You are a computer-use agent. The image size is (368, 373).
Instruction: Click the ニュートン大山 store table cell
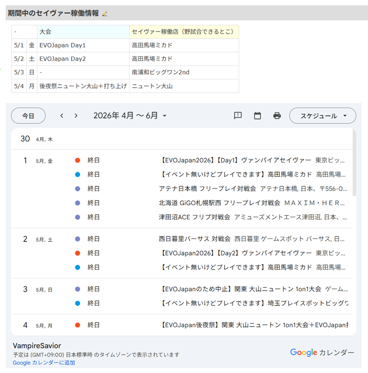(184, 86)
